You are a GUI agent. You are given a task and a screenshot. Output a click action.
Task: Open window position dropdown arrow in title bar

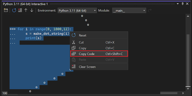click(x=178, y=4)
